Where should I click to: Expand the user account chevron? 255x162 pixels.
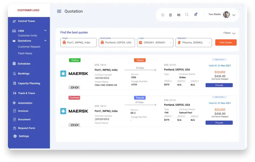click(234, 15)
